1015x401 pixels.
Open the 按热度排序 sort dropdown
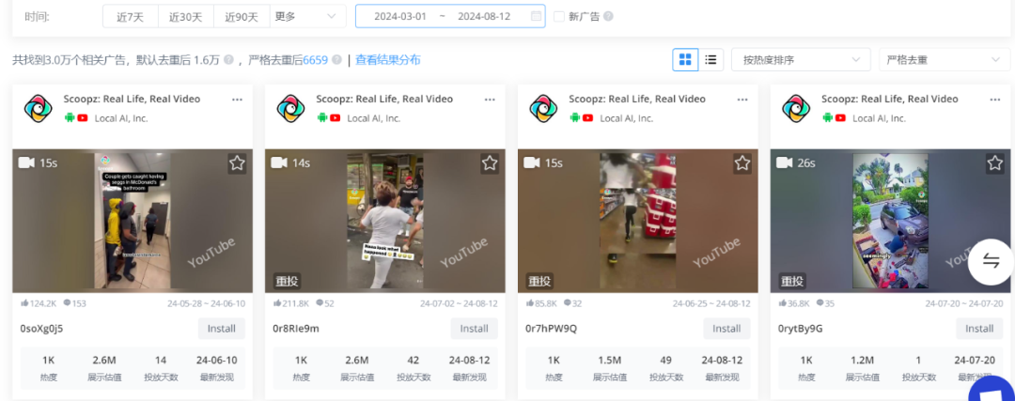(801, 60)
